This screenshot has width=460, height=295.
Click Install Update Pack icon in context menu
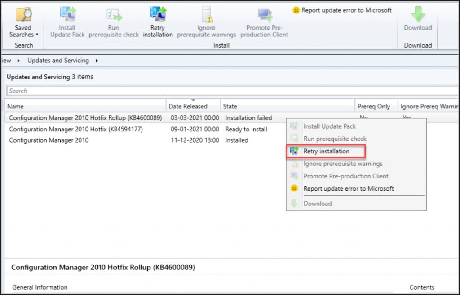pos(294,126)
